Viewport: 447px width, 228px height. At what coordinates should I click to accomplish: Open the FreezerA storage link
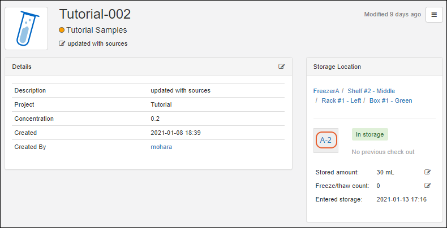click(x=326, y=91)
